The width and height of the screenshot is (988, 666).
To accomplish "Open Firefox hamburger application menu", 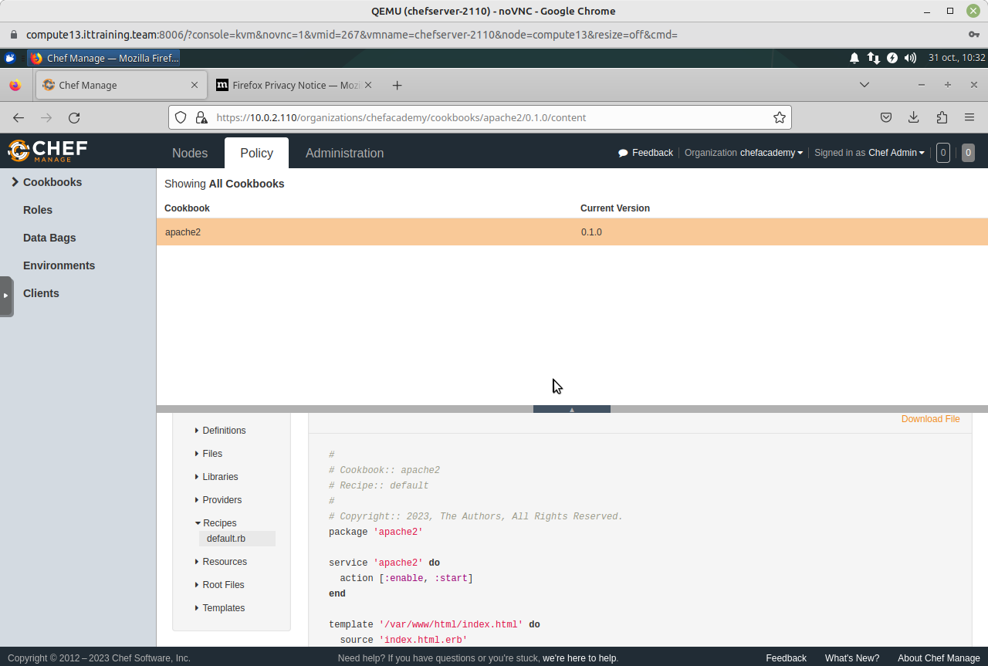I will 969,117.
